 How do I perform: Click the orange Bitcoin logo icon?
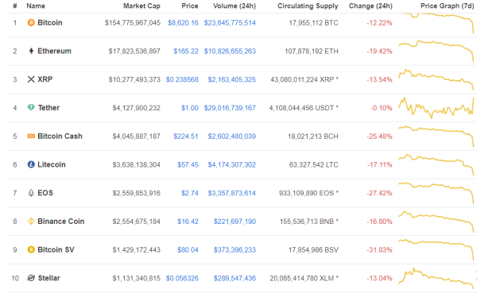click(x=31, y=22)
